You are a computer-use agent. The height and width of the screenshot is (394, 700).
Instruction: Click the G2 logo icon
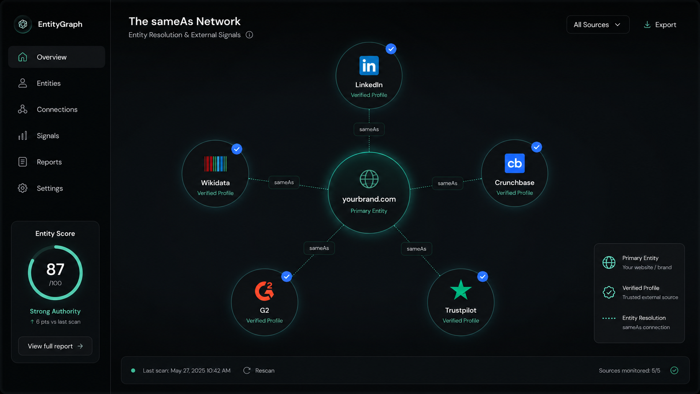click(x=265, y=291)
